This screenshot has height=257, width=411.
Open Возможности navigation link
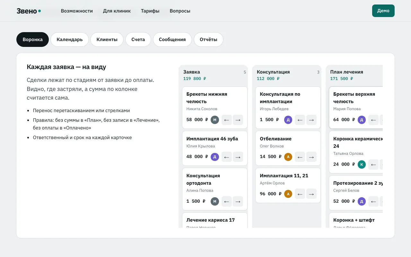coord(77,11)
